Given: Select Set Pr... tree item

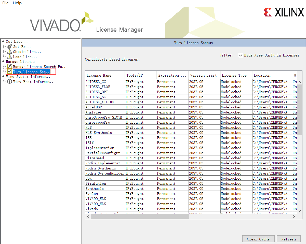Looking at the screenshot, I should point(22,47).
